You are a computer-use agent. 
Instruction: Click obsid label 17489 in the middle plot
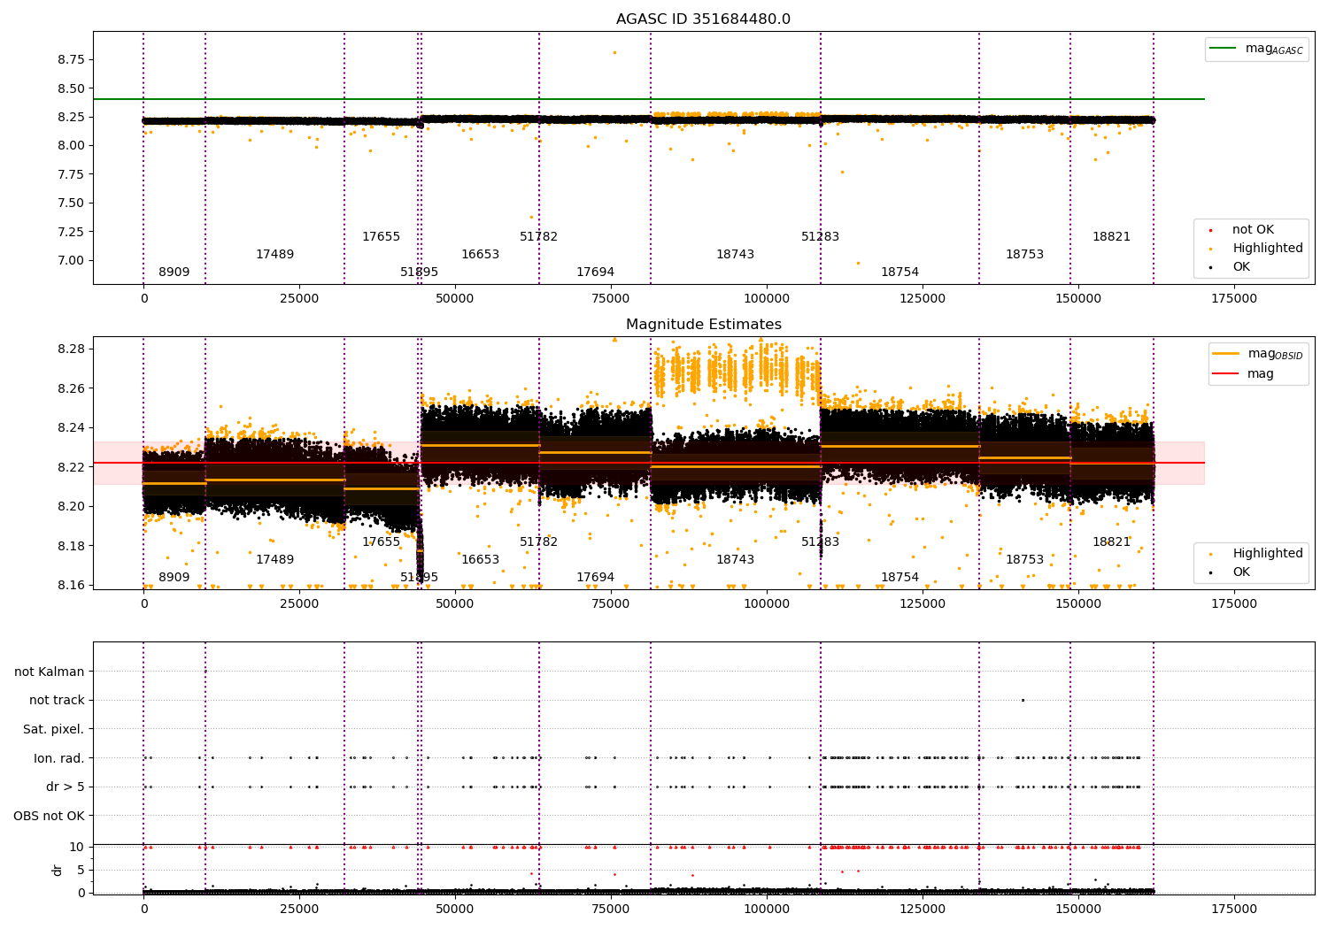[275, 560]
